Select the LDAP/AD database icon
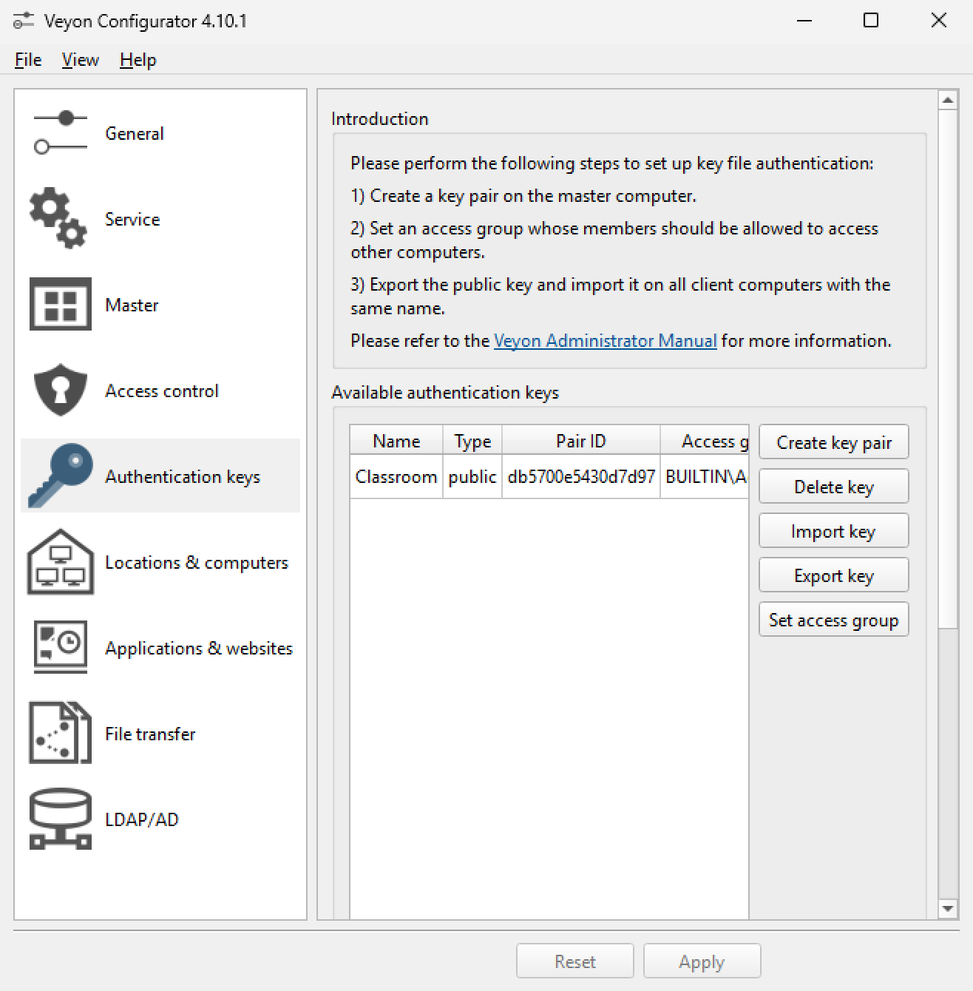Screen dimensions: 973x991 pos(61,819)
